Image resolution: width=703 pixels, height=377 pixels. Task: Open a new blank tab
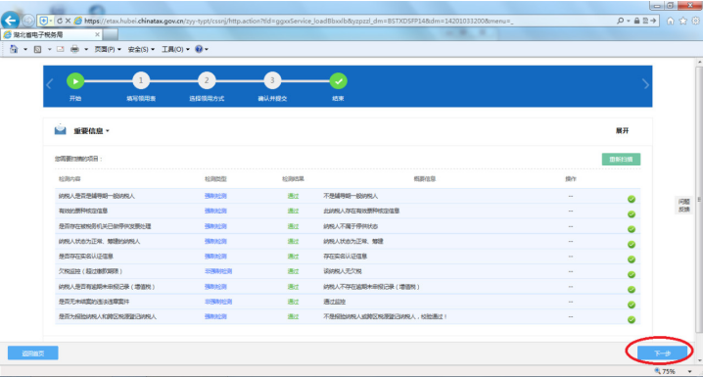click(111, 34)
